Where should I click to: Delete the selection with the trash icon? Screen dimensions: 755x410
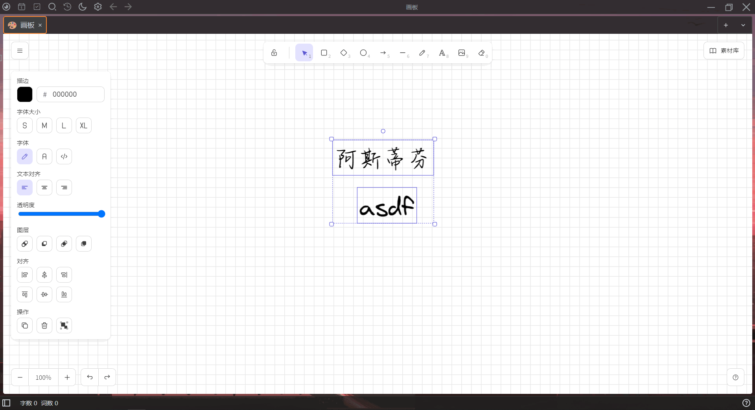[44, 325]
